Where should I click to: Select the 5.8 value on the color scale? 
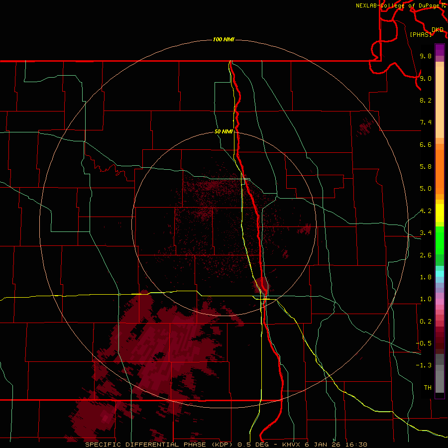426,167
